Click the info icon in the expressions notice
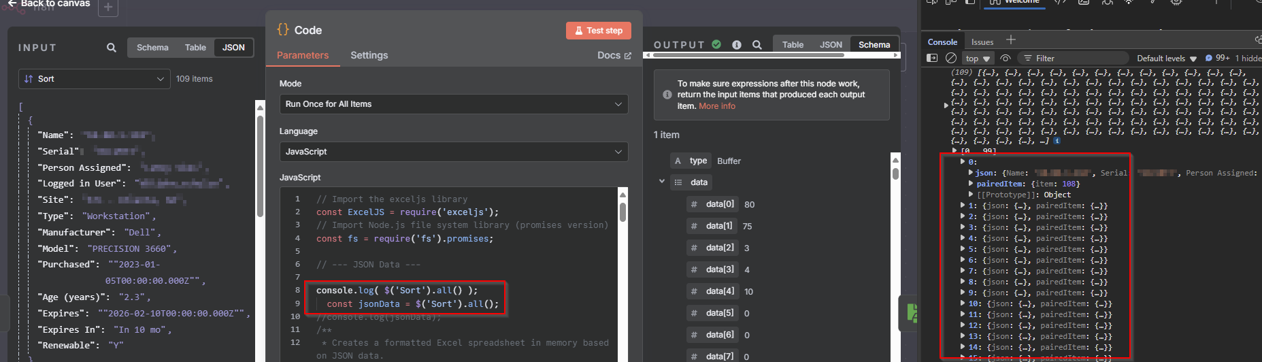 [667, 95]
